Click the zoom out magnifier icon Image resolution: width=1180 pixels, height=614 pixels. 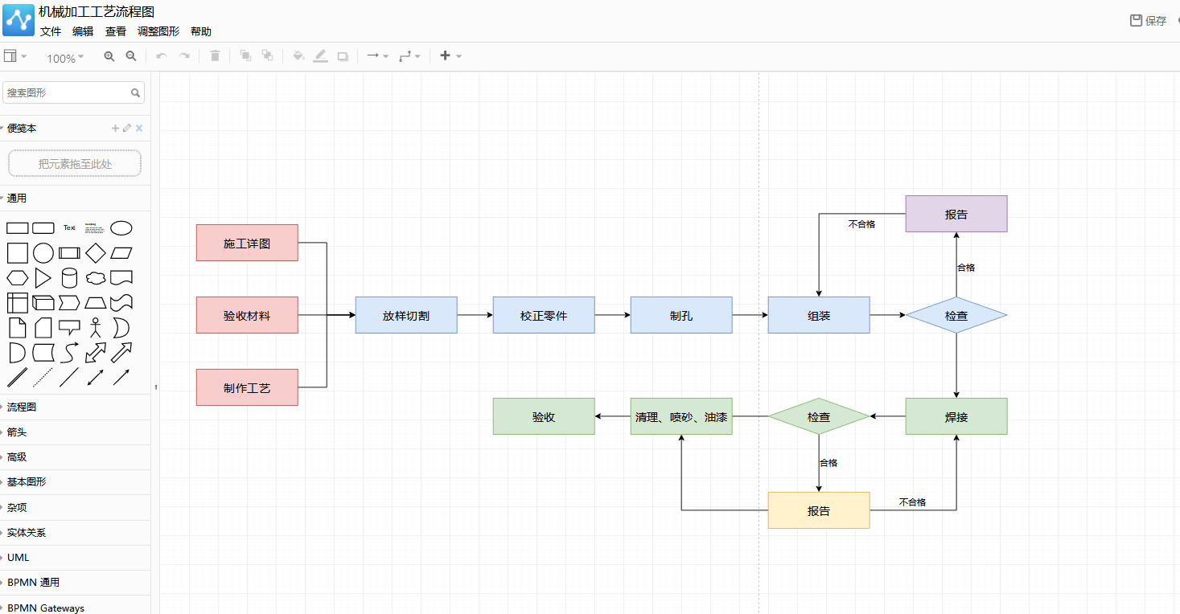tap(131, 56)
